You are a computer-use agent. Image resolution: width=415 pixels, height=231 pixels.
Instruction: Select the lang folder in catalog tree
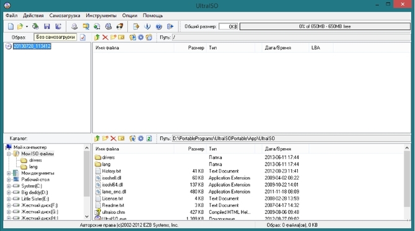[x=33, y=167]
